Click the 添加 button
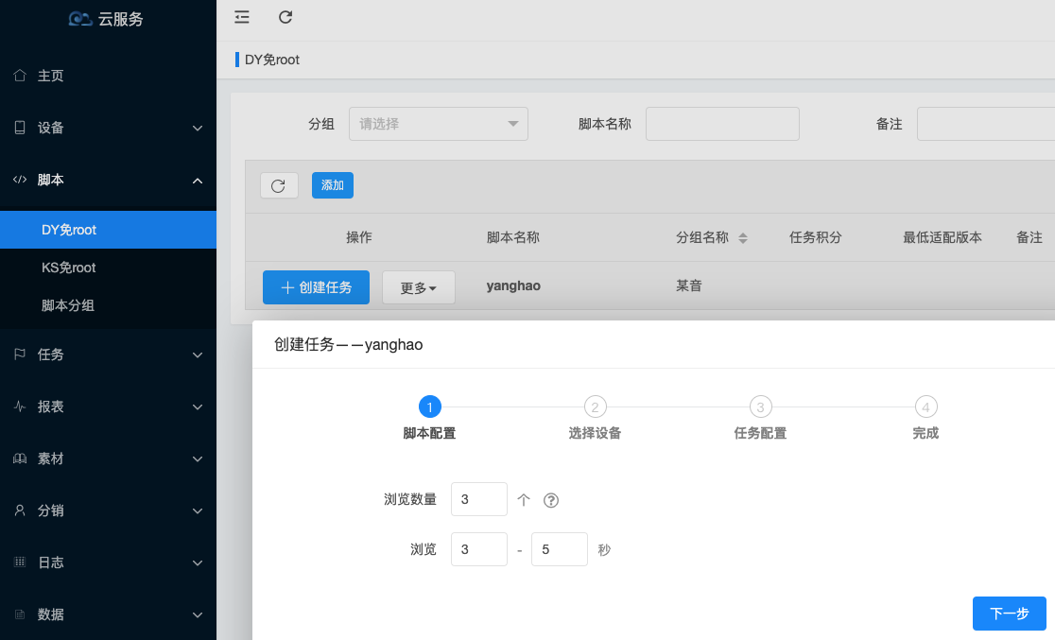 pos(333,185)
